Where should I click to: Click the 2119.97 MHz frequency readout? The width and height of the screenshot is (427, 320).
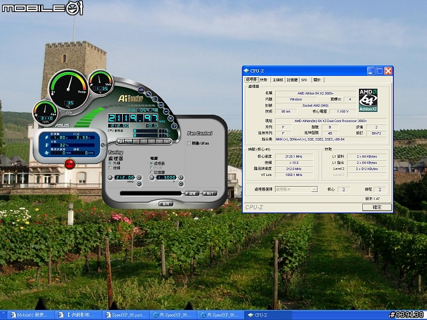(x=133, y=118)
